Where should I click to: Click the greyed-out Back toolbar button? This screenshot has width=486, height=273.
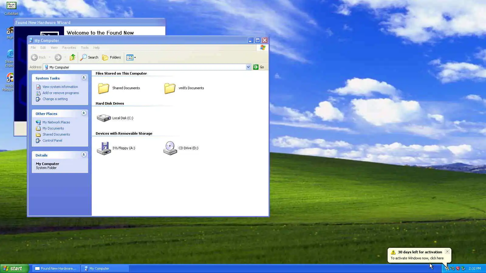pyautogui.click(x=38, y=57)
